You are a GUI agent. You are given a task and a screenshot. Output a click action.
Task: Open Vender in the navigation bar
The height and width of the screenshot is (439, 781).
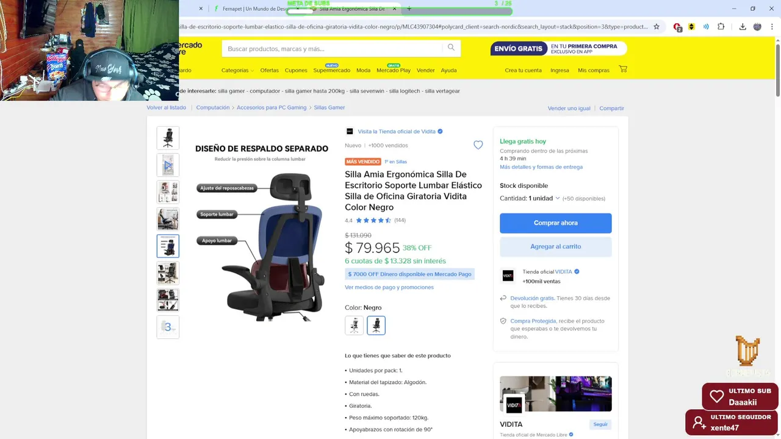point(425,70)
